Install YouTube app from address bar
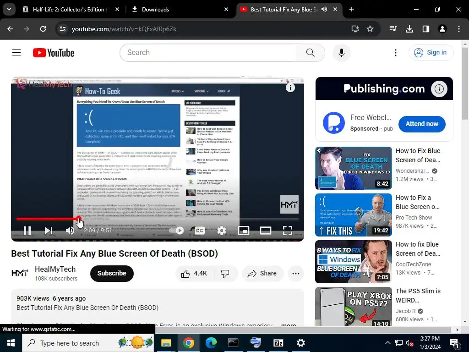Screen dimensions: 469x352 [355, 29]
